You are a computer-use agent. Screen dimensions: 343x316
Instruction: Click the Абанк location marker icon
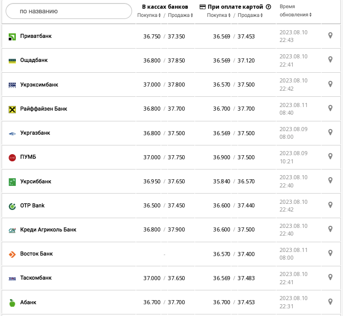point(330,302)
